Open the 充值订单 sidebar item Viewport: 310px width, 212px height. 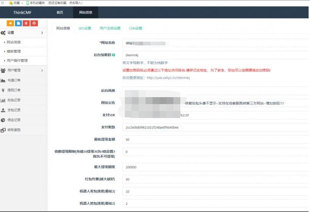pos(23,80)
